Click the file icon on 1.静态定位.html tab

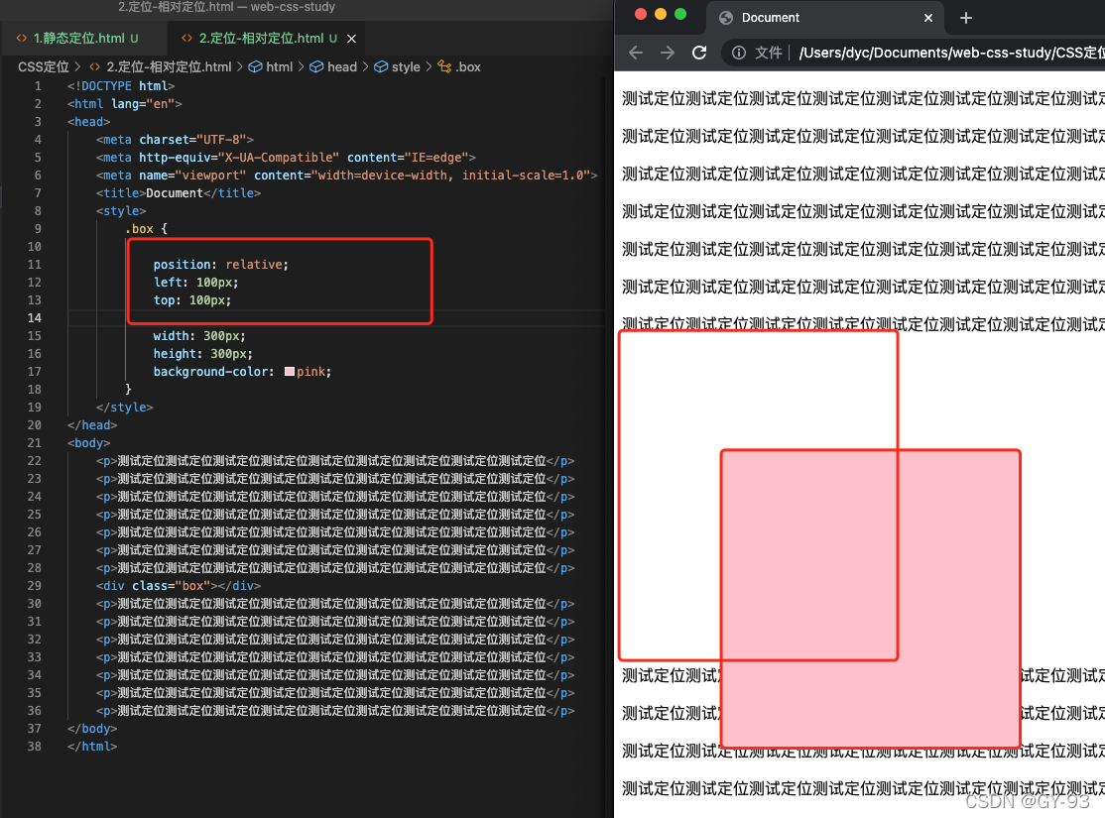22,38
